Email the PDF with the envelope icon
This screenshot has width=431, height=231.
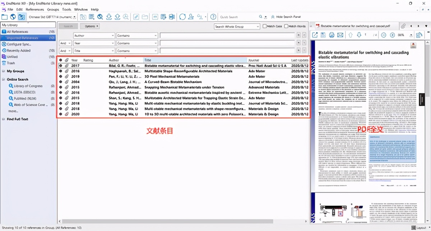(x=340, y=35)
